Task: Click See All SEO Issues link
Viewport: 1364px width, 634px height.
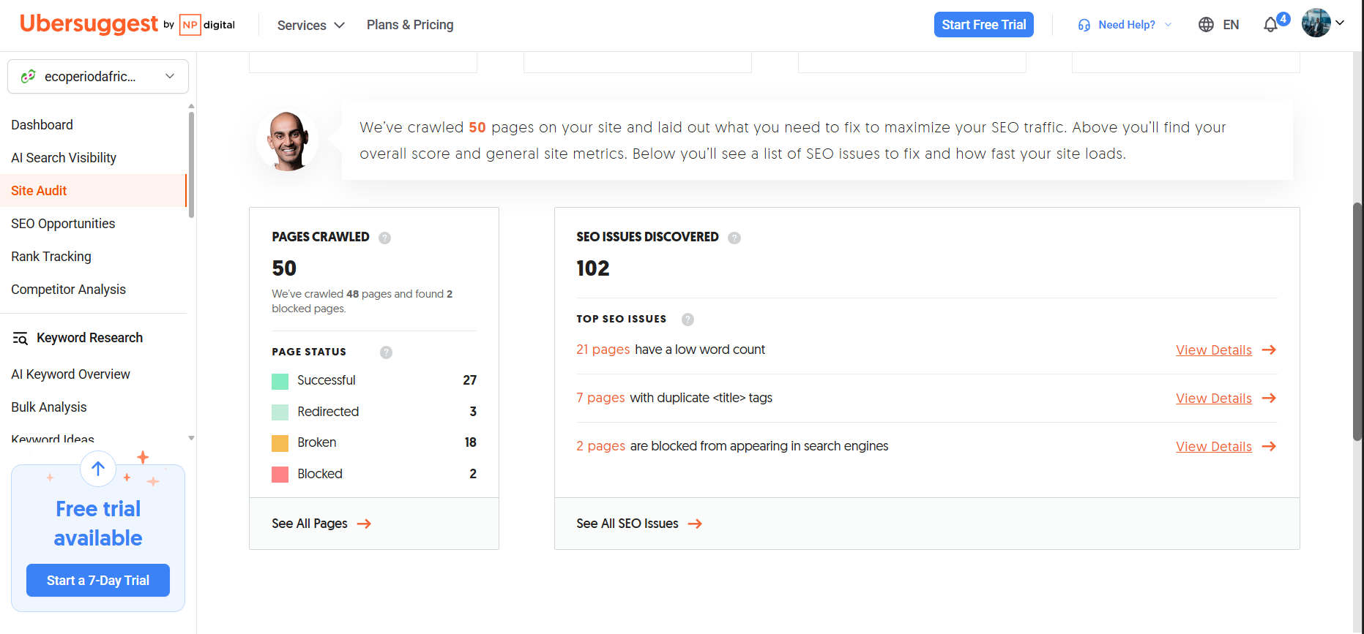Action: 627,524
